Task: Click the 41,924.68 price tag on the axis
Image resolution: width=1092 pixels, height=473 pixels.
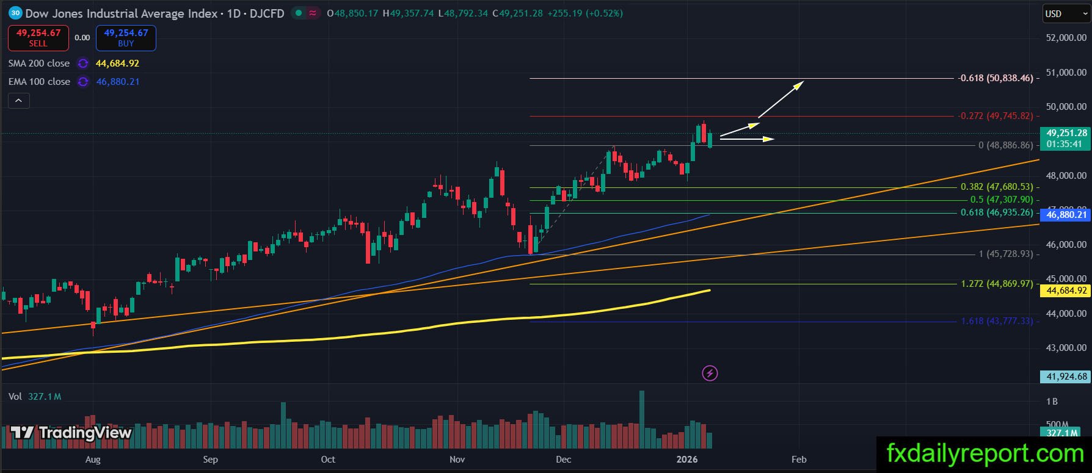Action: [x=1066, y=377]
